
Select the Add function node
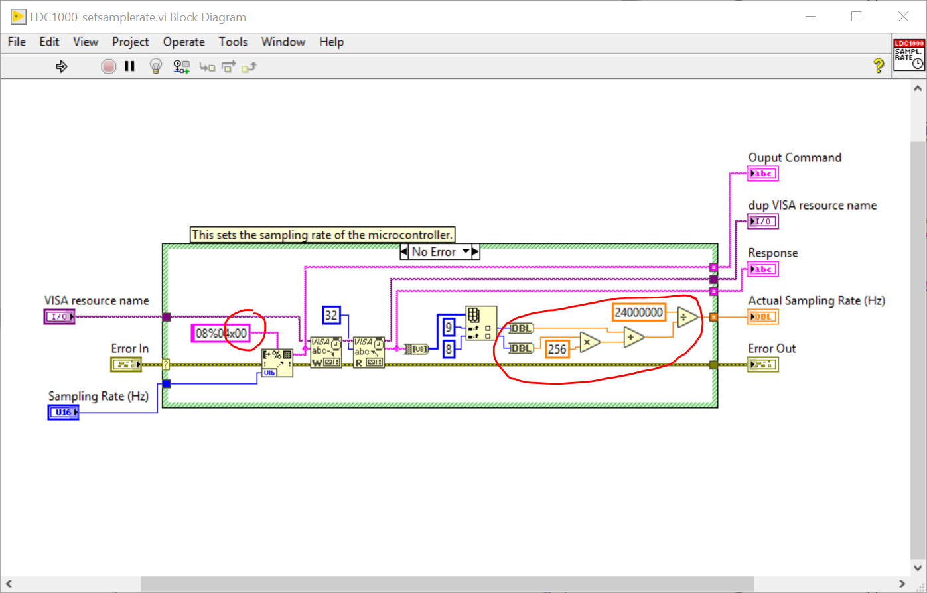click(x=633, y=338)
